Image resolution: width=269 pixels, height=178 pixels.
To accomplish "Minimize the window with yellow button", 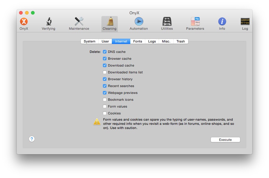I will pos(27,13).
